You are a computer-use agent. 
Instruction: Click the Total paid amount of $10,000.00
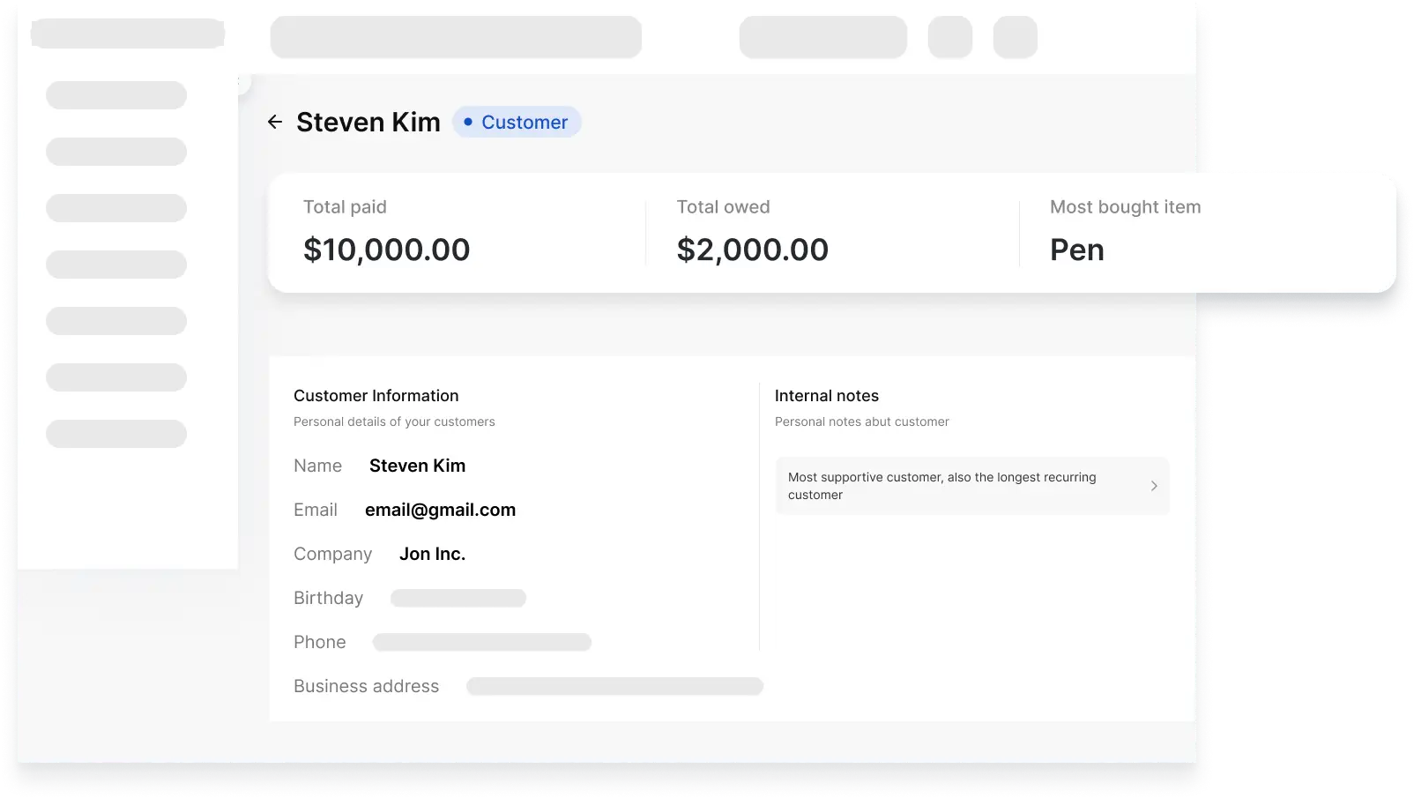point(386,250)
